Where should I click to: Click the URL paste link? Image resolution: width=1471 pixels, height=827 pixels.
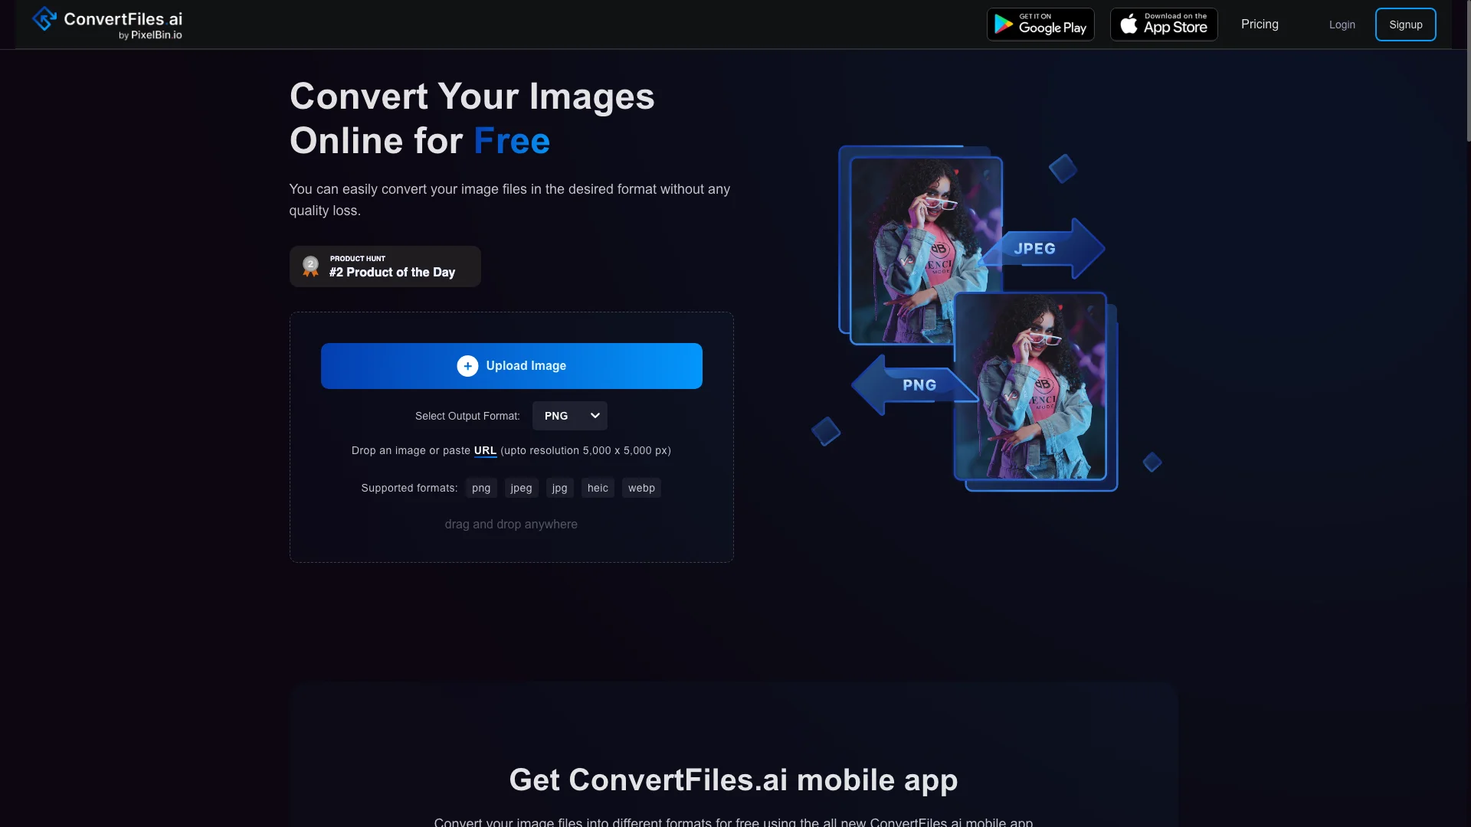coord(485,450)
